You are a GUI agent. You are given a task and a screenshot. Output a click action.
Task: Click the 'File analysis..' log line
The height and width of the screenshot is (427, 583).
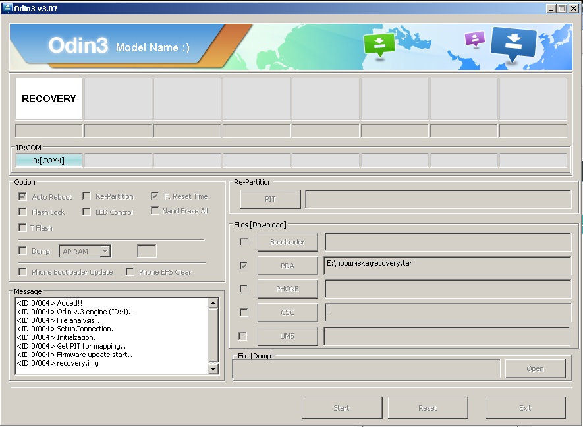[58, 320]
